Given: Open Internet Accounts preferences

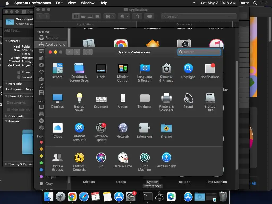Looking at the screenshot, I should (79, 132).
